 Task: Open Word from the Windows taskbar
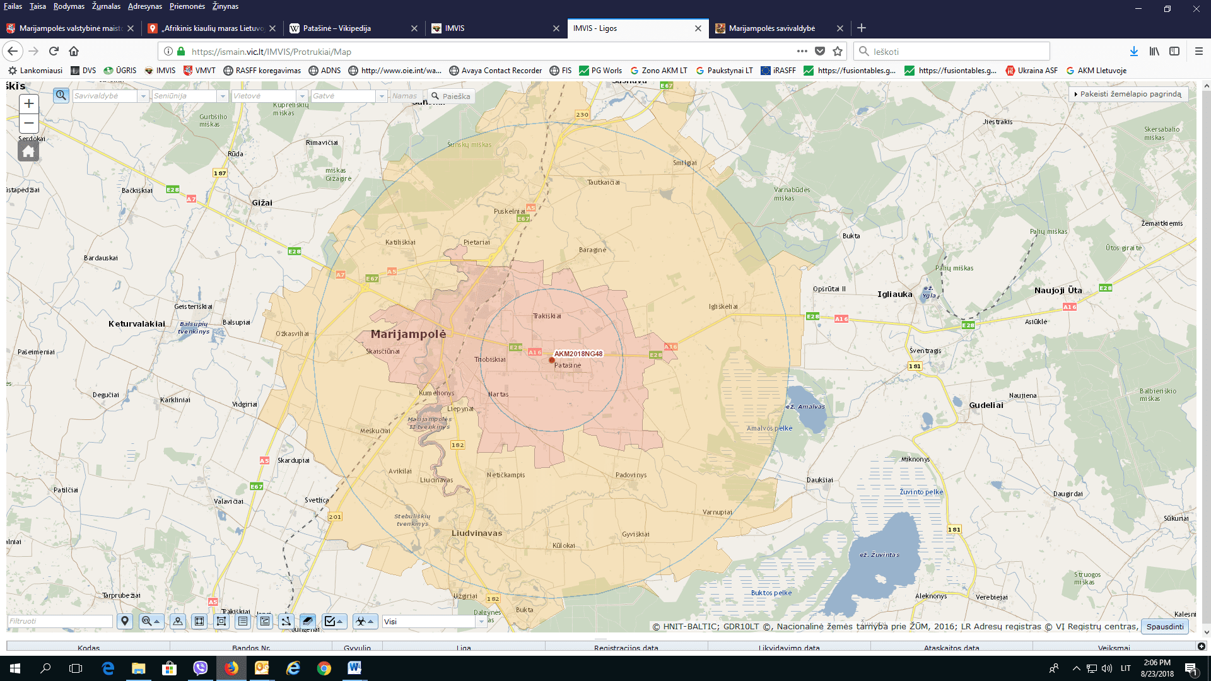pyautogui.click(x=354, y=668)
